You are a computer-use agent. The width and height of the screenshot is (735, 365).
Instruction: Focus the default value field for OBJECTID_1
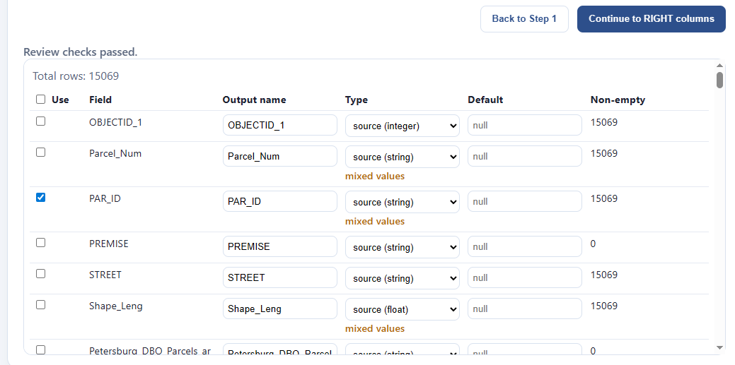524,126
